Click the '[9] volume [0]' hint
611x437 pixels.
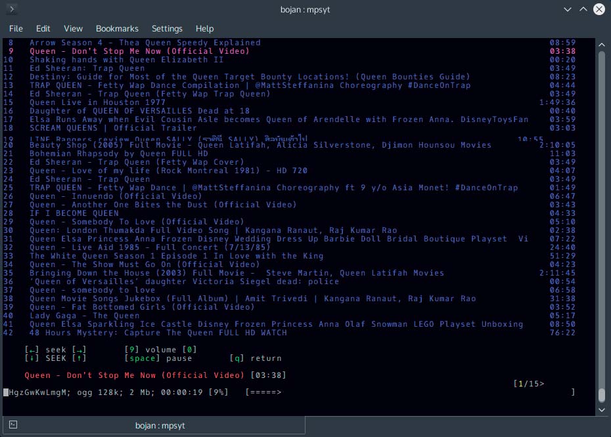[160, 350]
